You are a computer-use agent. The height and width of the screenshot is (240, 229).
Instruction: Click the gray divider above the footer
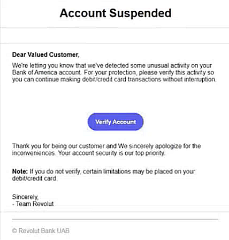[x=115, y=219]
